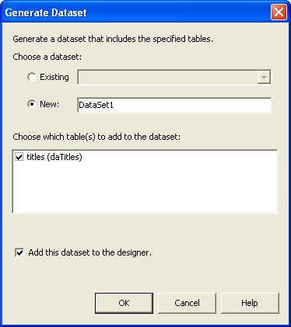
Task: Click the Cancel button
Action: [187, 303]
